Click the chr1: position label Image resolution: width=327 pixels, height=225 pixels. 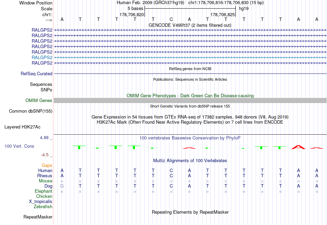pyautogui.click(x=47, y=14)
